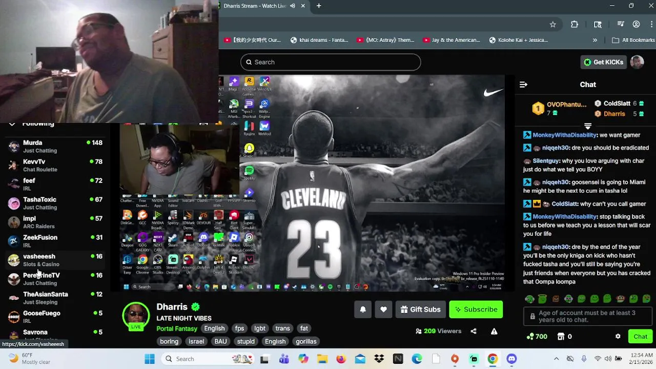The width and height of the screenshot is (656, 369).
Task: Open a new browser tab
Action: tap(319, 6)
